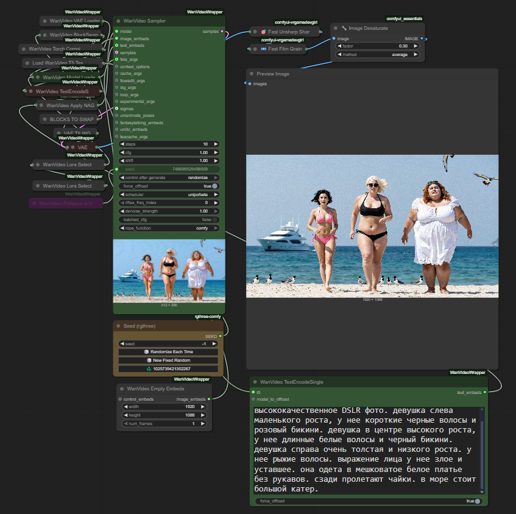Collapse the Seed (rgthree) node via its dot
Screen dimensions: 516x514
(x=118, y=326)
